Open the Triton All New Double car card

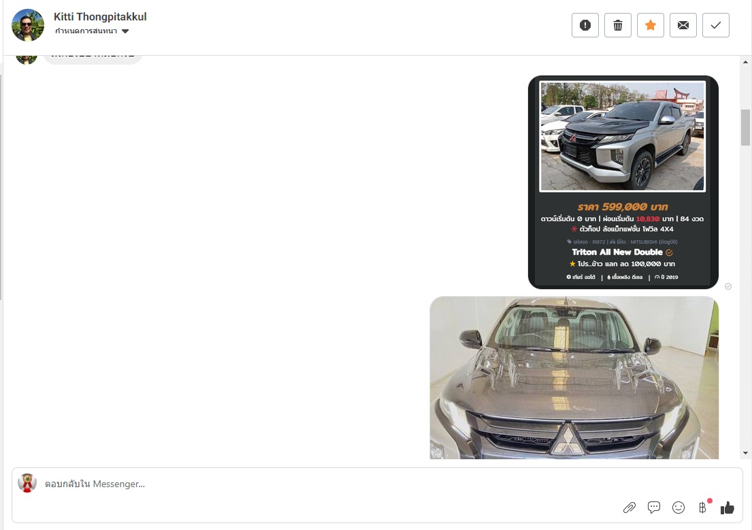623,182
